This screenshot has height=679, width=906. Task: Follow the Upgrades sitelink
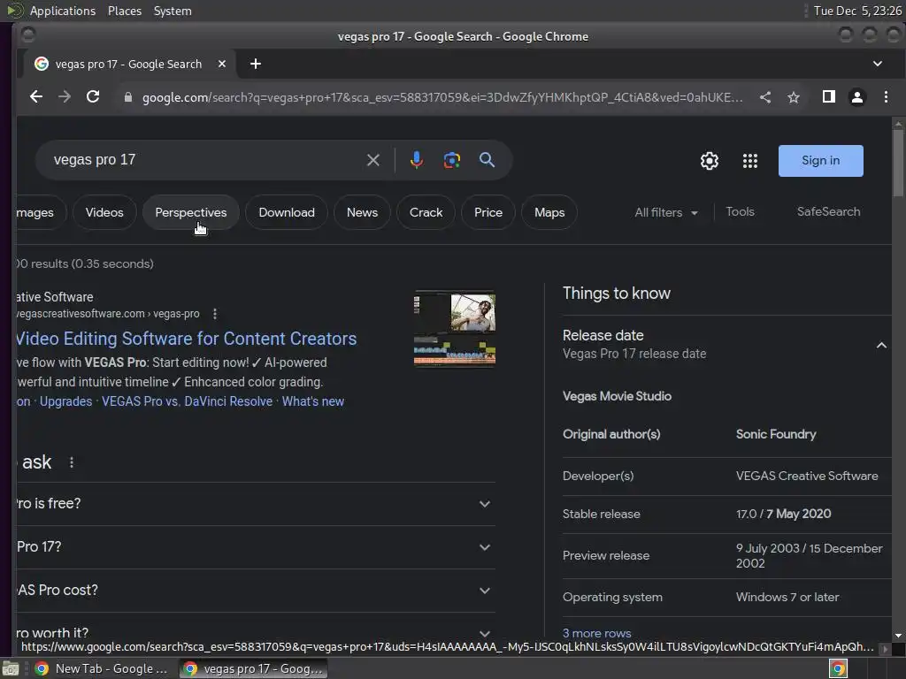point(65,401)
